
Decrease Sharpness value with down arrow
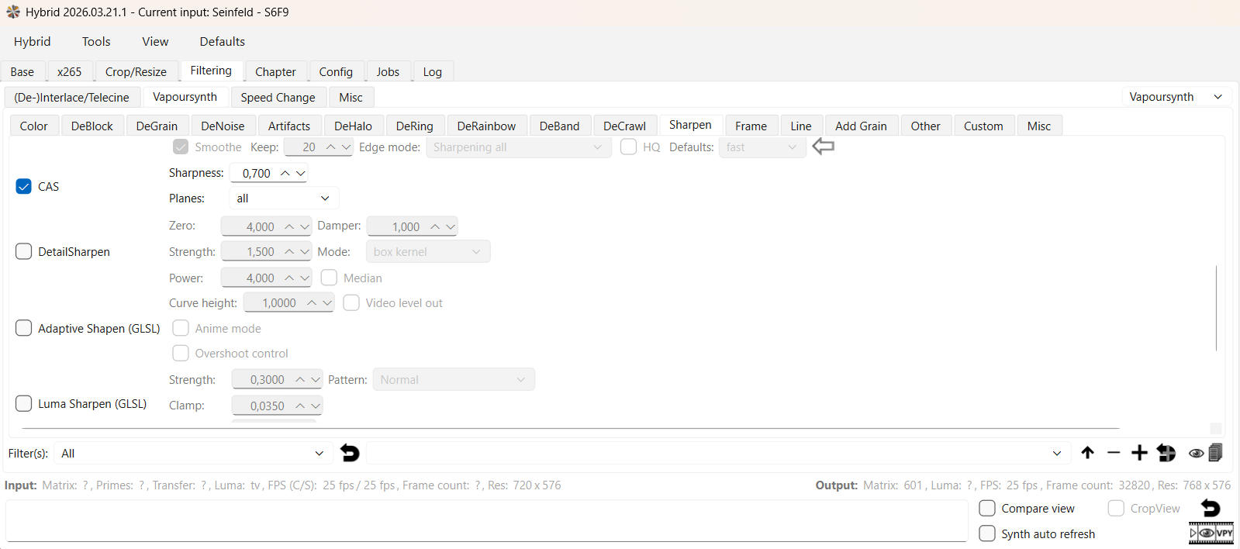[x=300, y=173]
